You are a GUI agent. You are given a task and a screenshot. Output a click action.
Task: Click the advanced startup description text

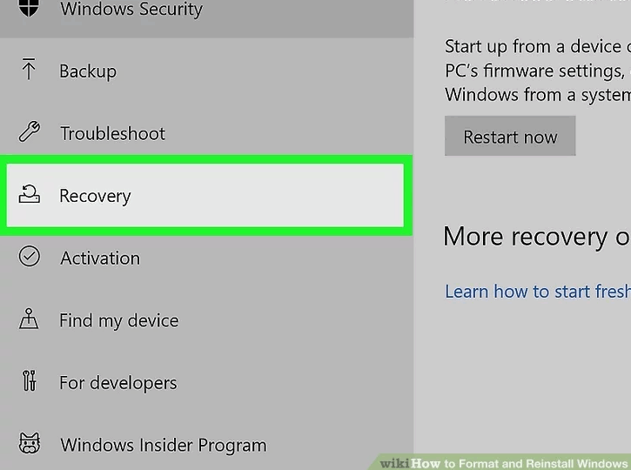pos(538,70)
